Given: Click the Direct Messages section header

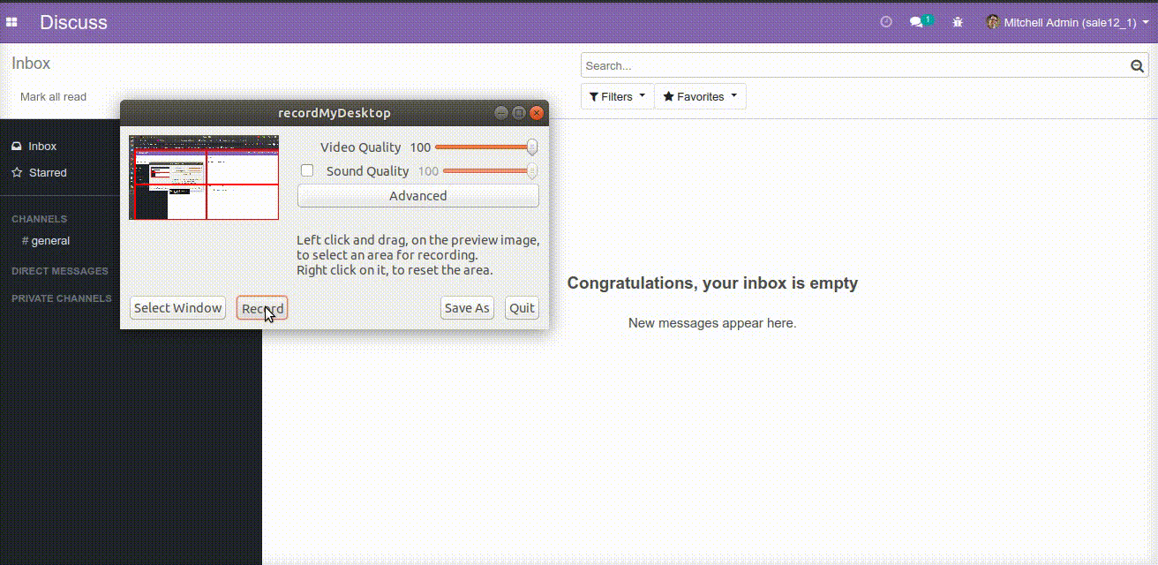Looking at the screenshot, I should pos(60,271).
